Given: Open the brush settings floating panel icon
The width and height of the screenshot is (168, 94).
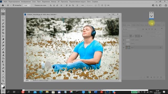Looking at the screenshot, I should pos(151,16).
